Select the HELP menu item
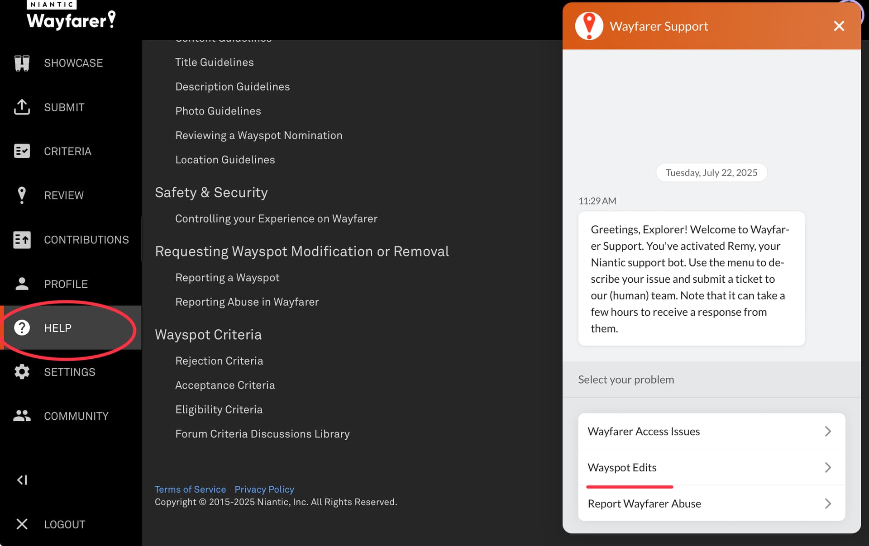The width and height of the screenshot is (869, 546). (71, 328)
